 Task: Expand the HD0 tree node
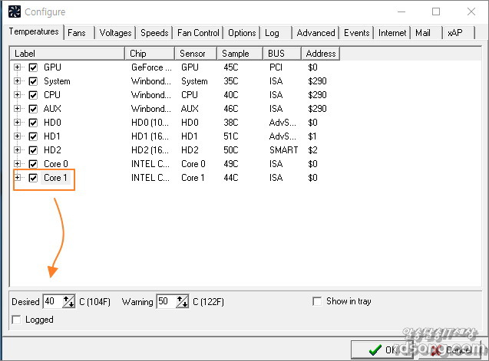(x=18, y=123)
